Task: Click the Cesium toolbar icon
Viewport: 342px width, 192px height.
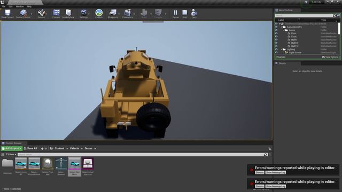Action: point(99,13)
